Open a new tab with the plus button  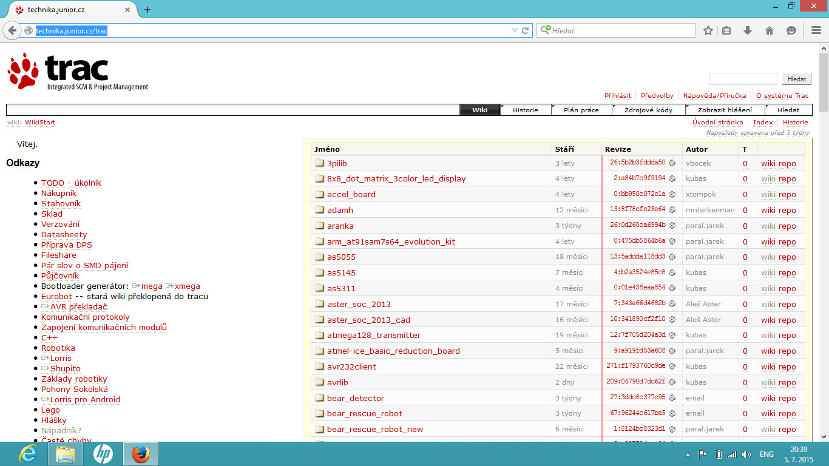point(147,10)
